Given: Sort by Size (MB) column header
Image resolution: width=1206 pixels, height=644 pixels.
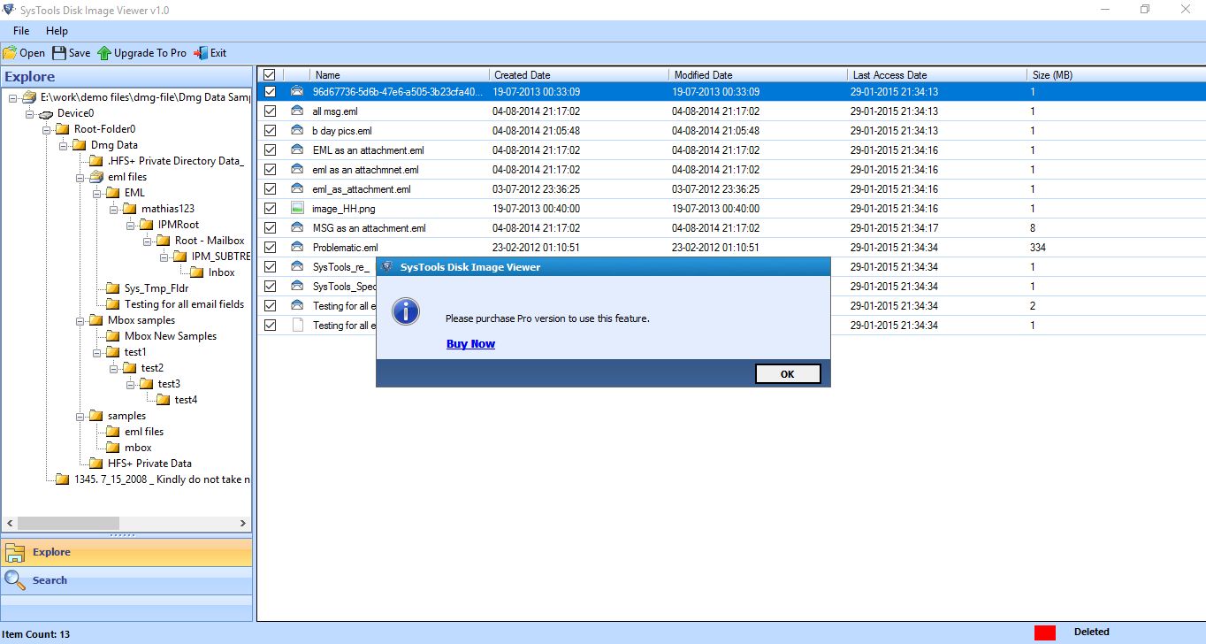Looking at the screenshot, I should coord(1116,75).
